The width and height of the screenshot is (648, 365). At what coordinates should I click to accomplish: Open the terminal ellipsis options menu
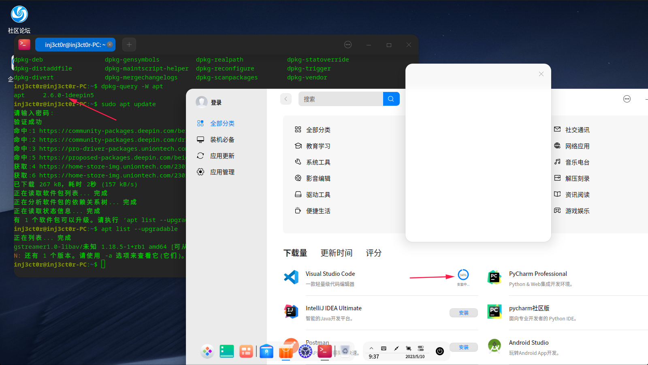point(347,45)
